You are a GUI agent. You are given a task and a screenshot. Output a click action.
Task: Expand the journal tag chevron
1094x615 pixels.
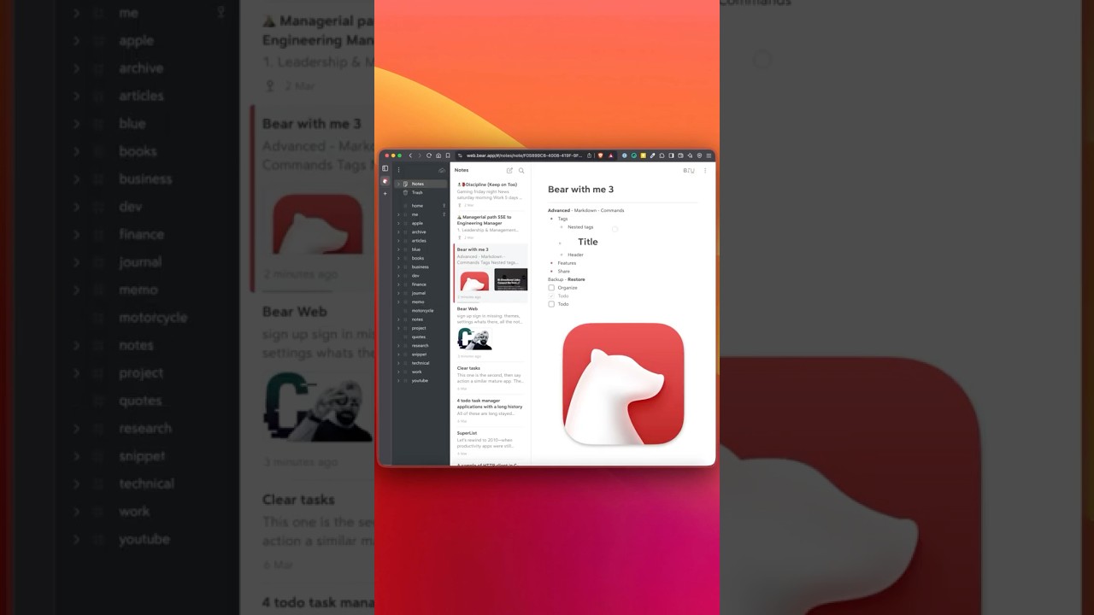[x=398, y=293]
